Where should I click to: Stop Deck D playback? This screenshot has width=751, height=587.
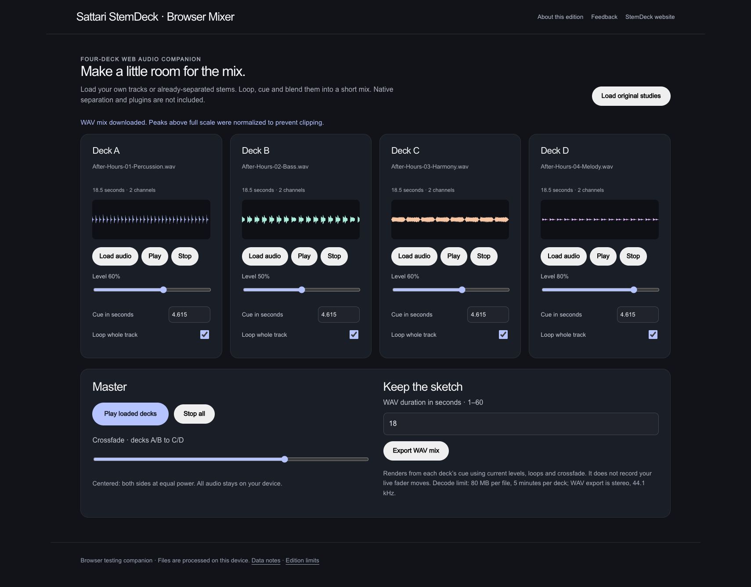[633, 256]
